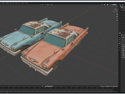
Task: Switch viewport shading to Wireframe
Action: pyautogui.click(x=112, y=5)
